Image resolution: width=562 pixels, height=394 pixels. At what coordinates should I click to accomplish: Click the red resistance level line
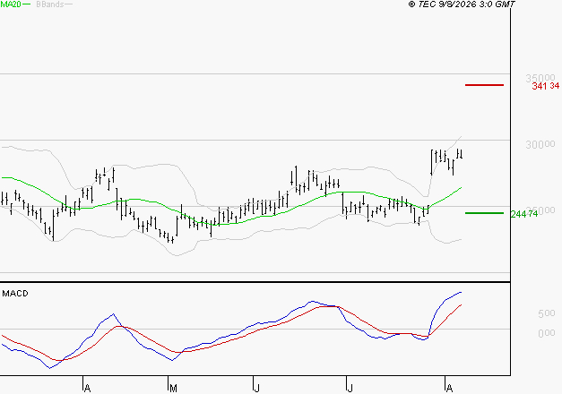click(484, 85)
